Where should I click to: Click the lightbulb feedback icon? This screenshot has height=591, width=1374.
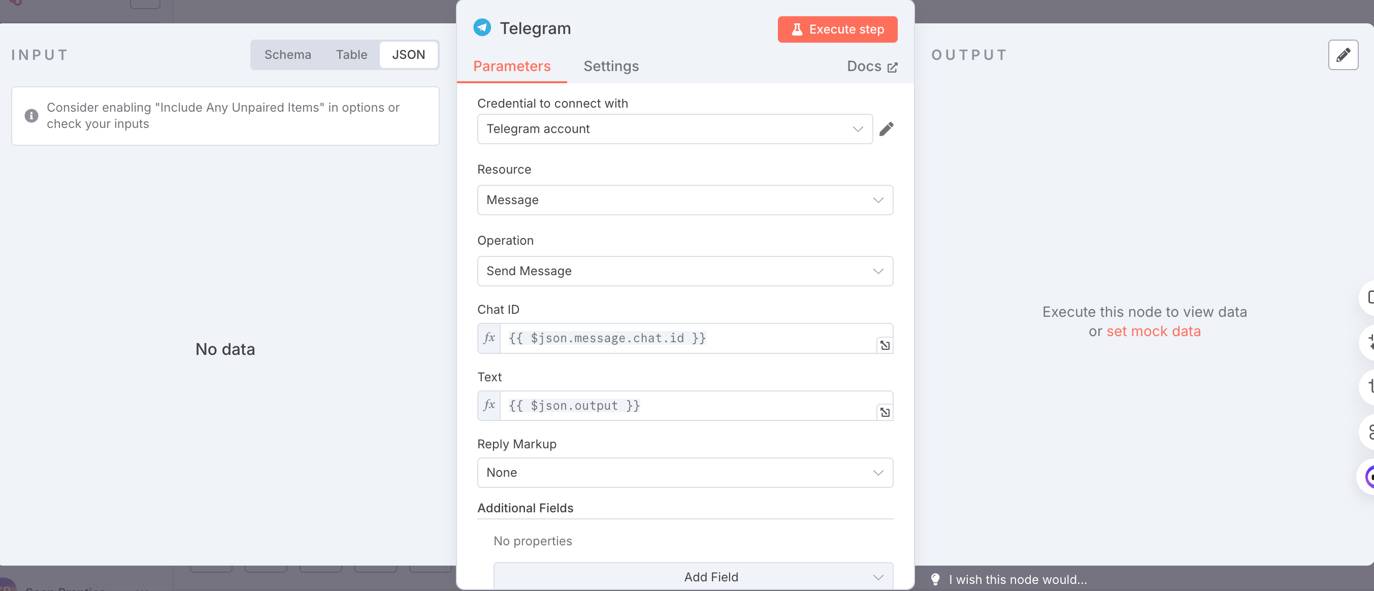coord(935,579)
